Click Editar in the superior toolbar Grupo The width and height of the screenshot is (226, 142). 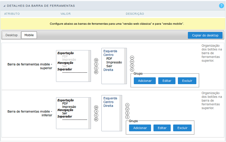tap(167, 81)
